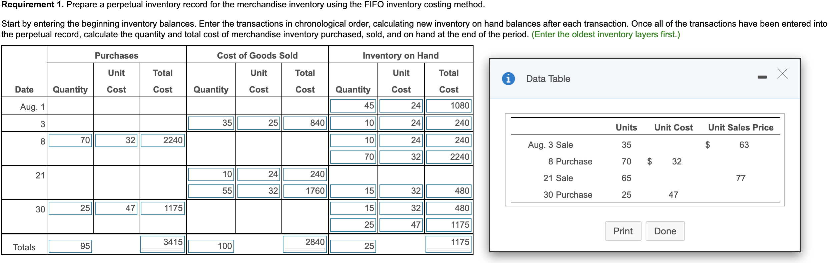829x263 pixels.
Task: Click the Done button
Action: [x=665, y=231]
